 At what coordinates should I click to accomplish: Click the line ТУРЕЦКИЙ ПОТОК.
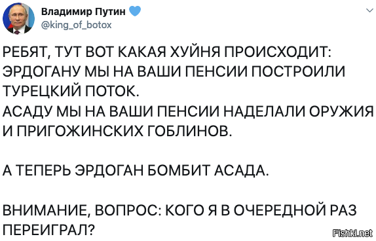pyautogui.click(x=71, y=92)
